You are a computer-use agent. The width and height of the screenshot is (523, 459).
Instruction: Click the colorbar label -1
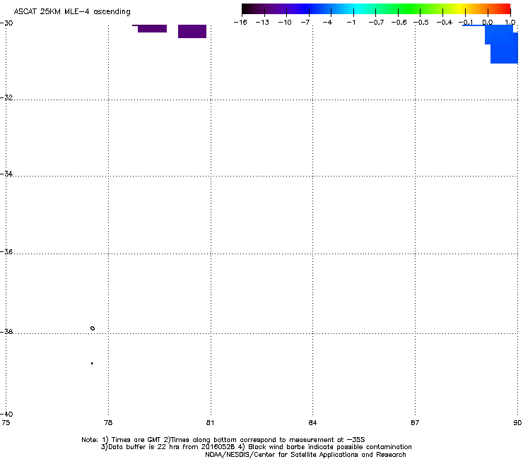351,23
